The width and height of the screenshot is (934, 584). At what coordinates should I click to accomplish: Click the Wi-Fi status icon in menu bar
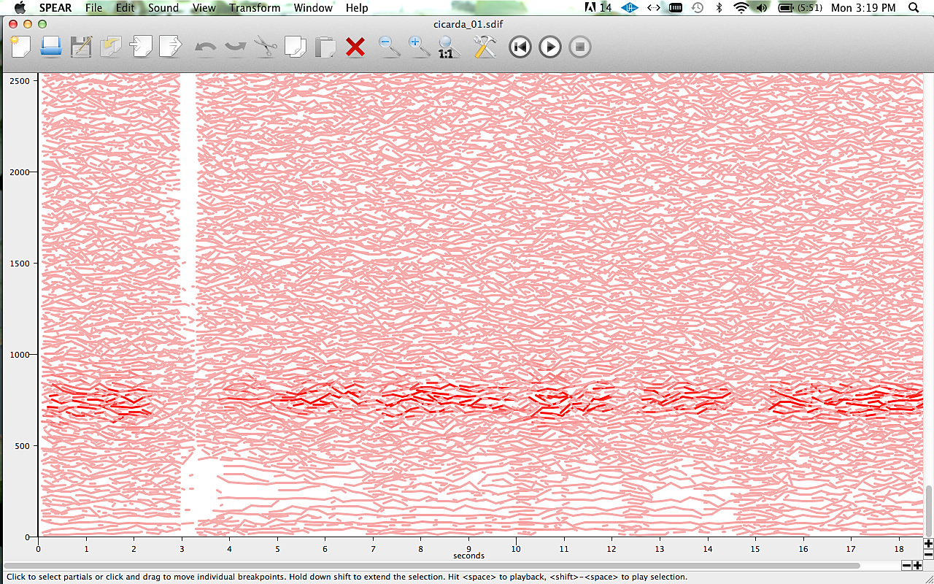(x=741, y=8)
